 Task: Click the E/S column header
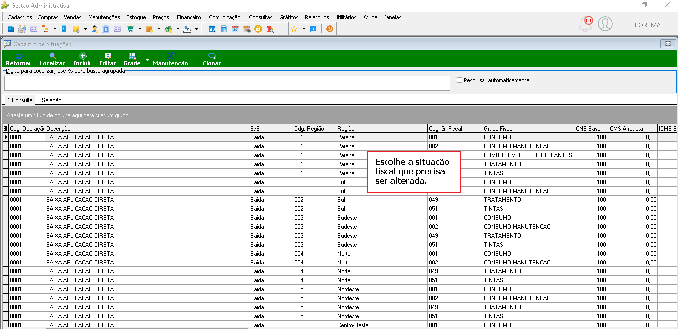[x=271, y=129]
